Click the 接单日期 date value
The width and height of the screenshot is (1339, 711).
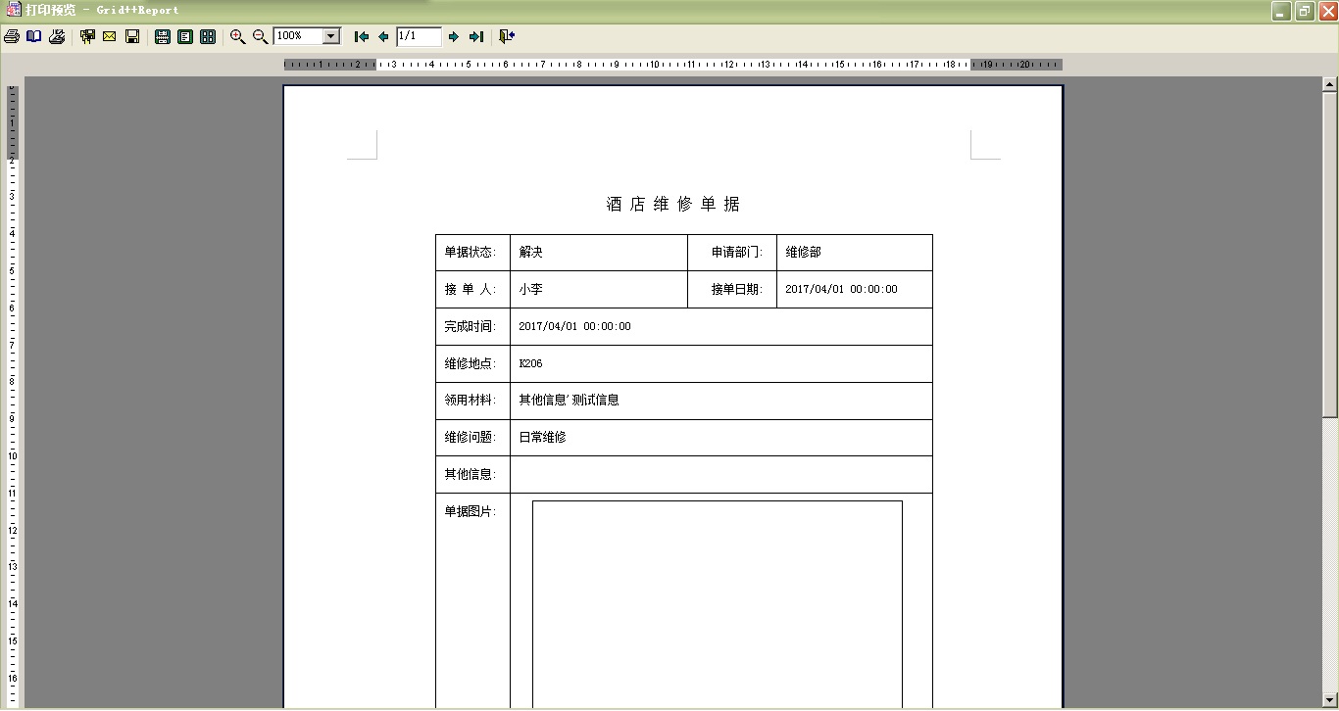pos(841,290)
